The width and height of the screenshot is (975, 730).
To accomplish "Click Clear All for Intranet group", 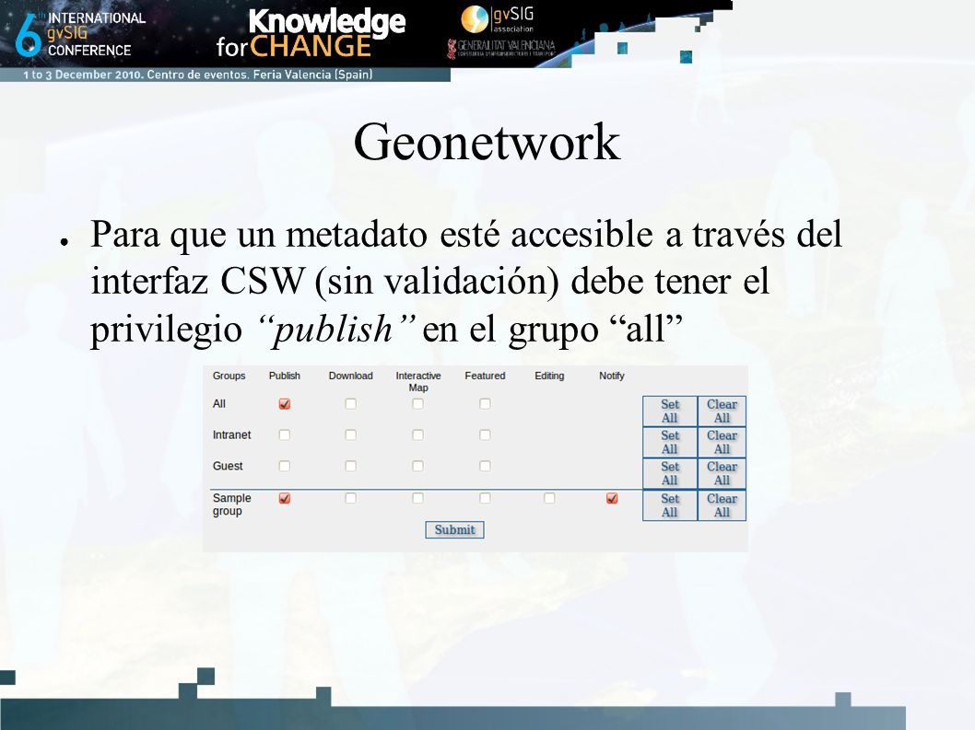I will (722, 443).
